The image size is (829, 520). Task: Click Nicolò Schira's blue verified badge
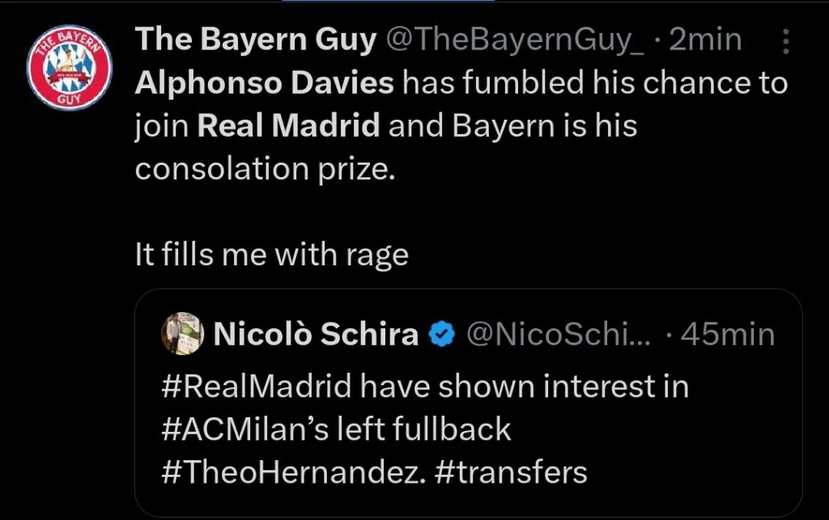pyautogui.click(x=441, y=334)
